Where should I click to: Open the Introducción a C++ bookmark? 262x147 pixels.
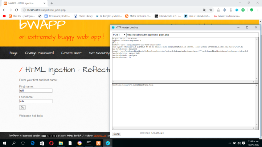[x=168, y=16]
